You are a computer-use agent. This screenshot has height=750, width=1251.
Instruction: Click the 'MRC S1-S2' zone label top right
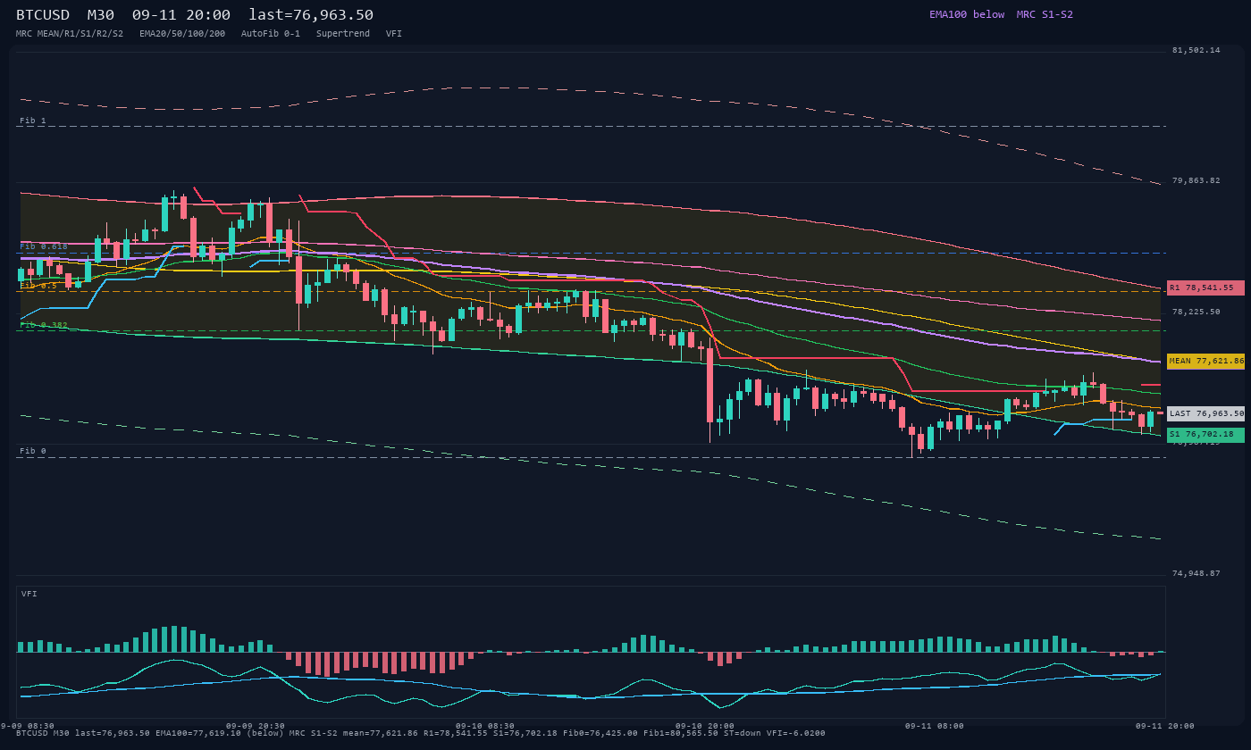tap(1045, 14)
